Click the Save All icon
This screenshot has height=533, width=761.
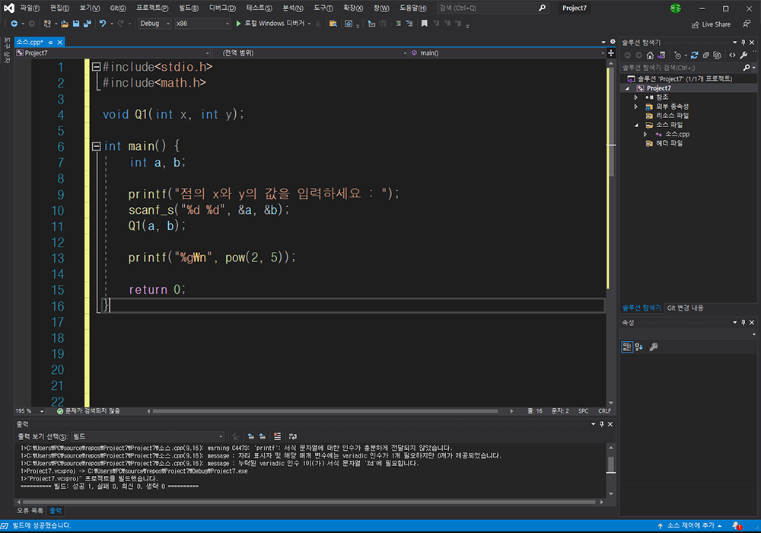point(88,24)
